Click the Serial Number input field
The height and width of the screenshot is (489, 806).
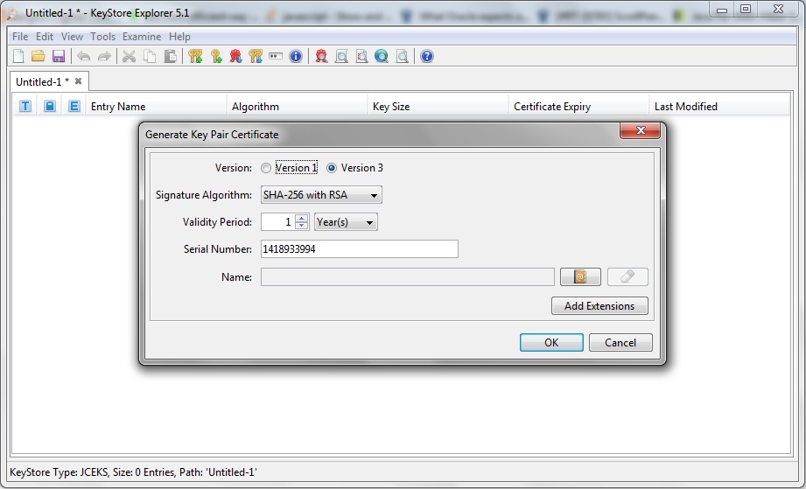(360, 249)
